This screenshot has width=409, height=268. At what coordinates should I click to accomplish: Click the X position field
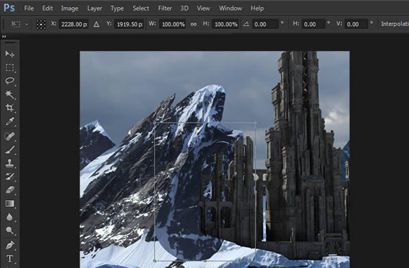tap(74, 24)
